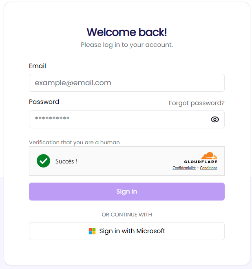
Task: Open the Confidentialité link
Action: (x=184, y=168)
